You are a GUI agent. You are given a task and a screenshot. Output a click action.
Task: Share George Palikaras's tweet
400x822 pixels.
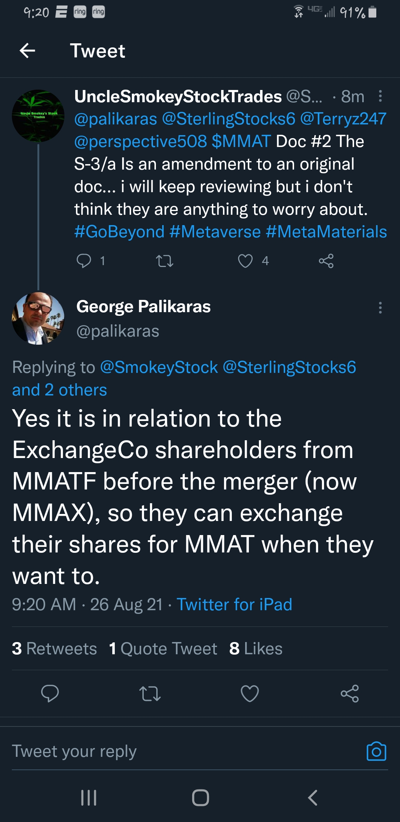350,694
